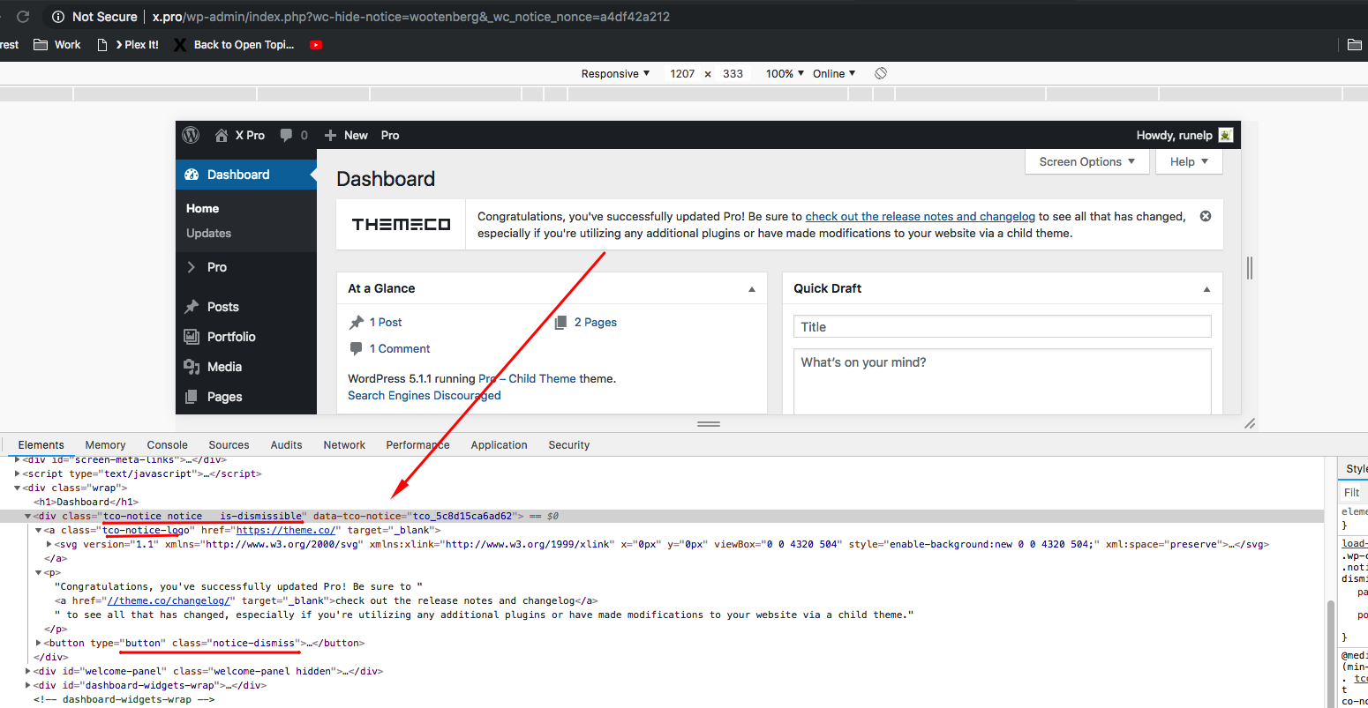1368x708 pixels.
Task: Open the release notes and changelog link
Action: [x=920, y=216]
